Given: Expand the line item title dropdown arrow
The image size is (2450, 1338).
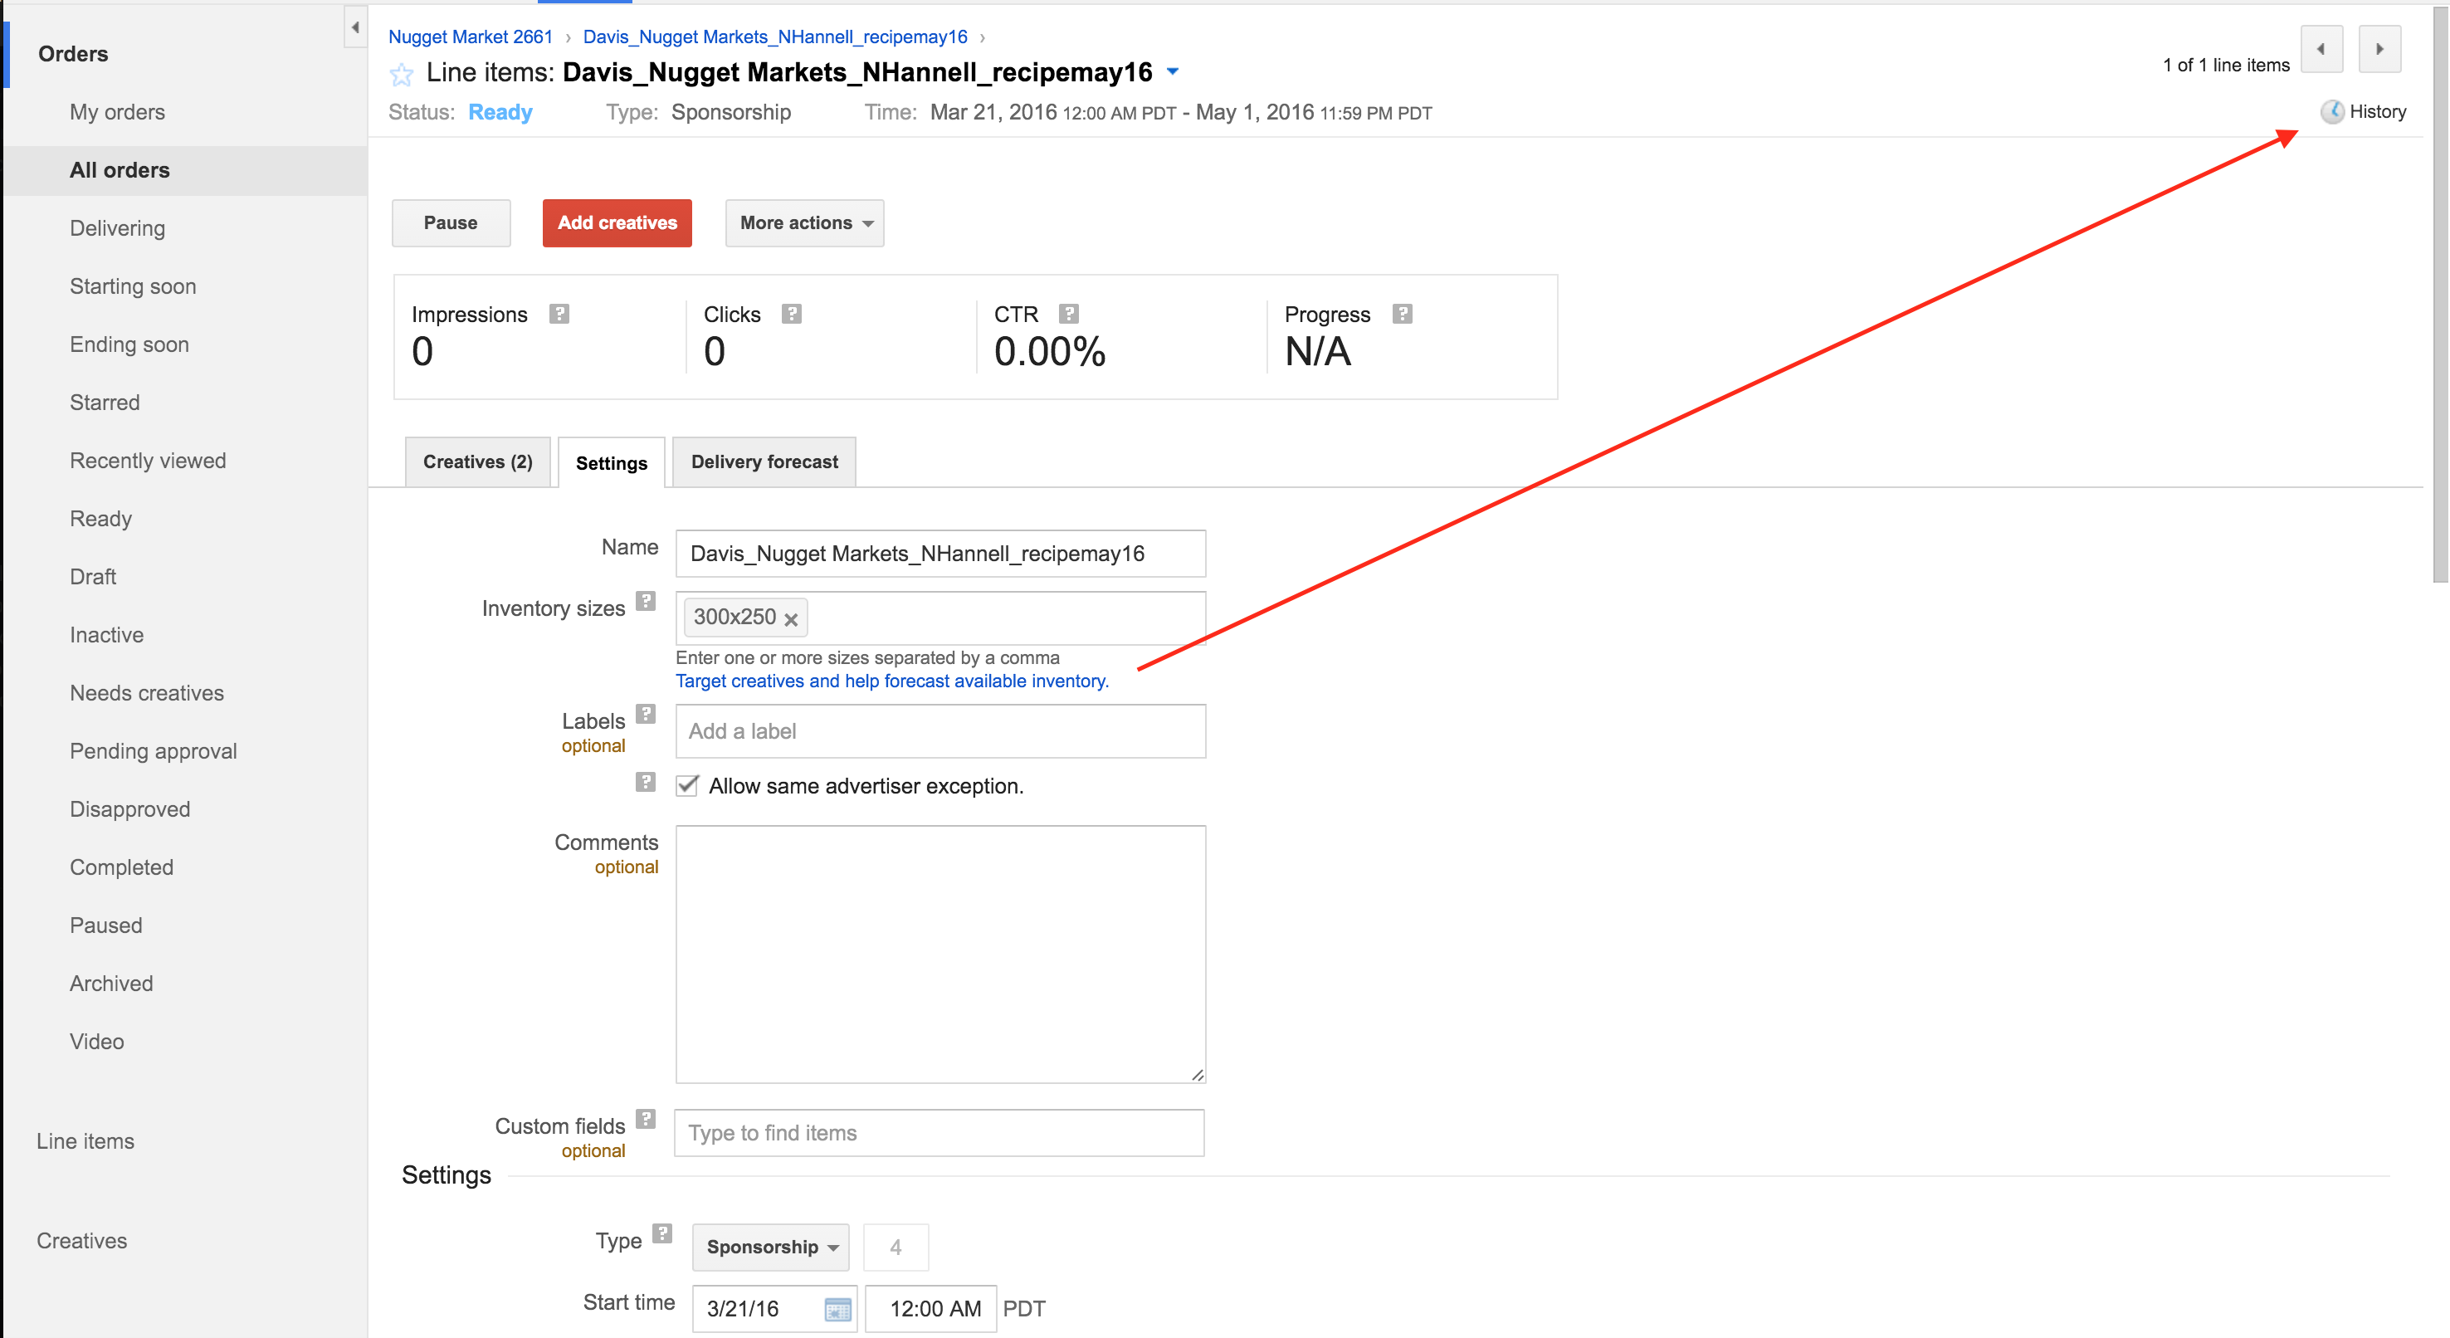Looking at the screenshot, I should coord(1173,72).
